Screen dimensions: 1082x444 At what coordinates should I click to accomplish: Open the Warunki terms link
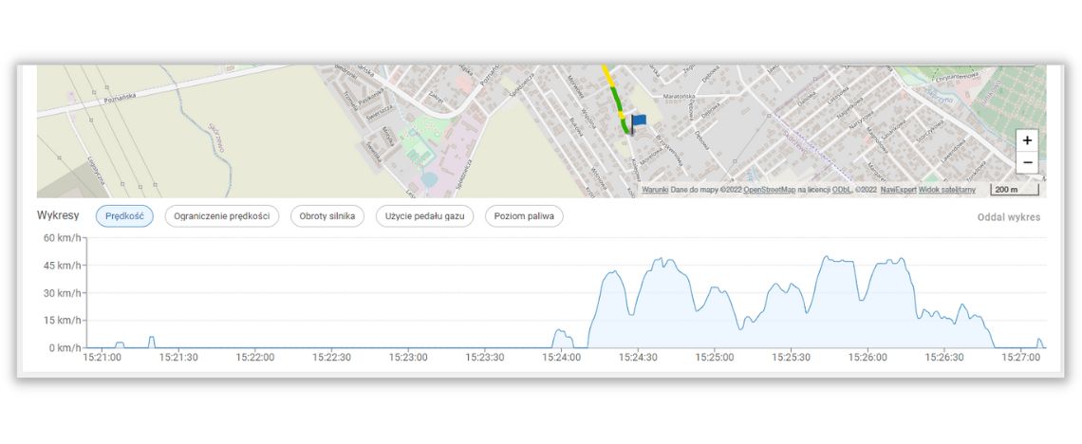coord(655,190)
